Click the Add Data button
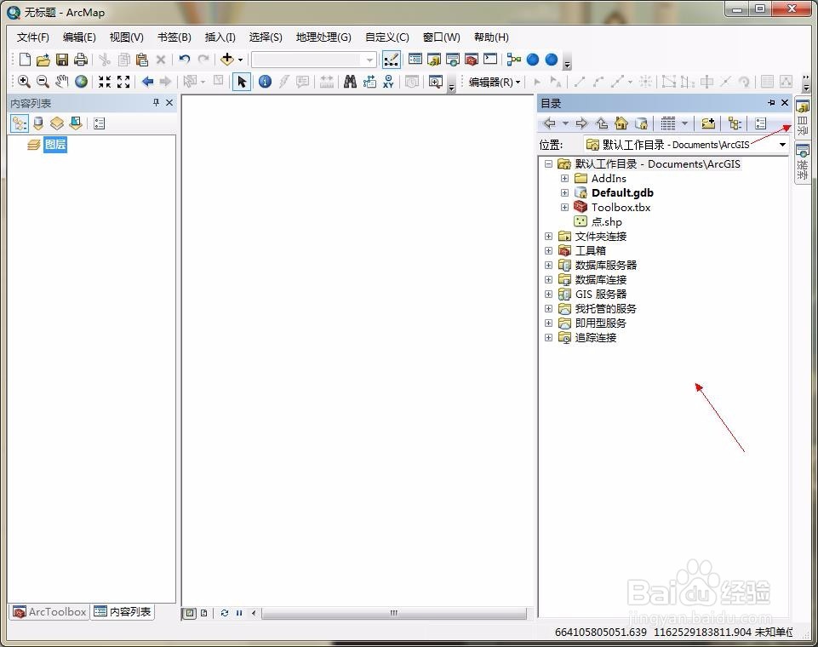Screen dimensions: 818x647 coord(227,60)
